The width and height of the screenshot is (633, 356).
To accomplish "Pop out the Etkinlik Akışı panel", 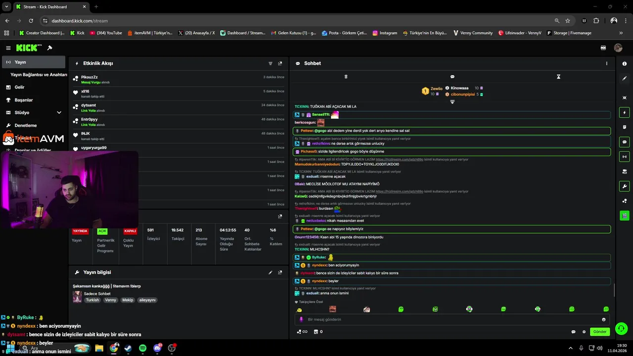I will click(x=280, y=63).
